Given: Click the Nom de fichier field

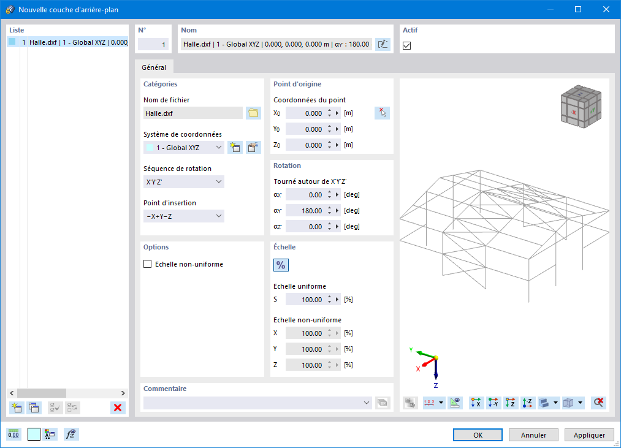Looking at the screenshot, I should 193,113.
